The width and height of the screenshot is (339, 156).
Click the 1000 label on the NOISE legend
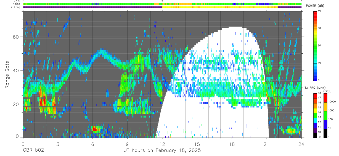332,110
